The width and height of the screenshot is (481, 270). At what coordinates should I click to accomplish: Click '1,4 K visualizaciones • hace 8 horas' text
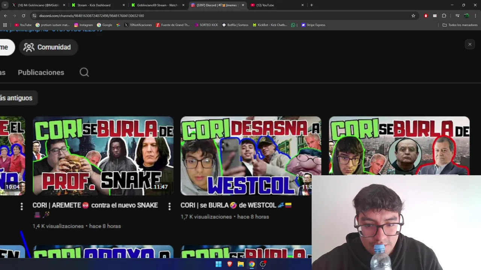coord(77,226)
